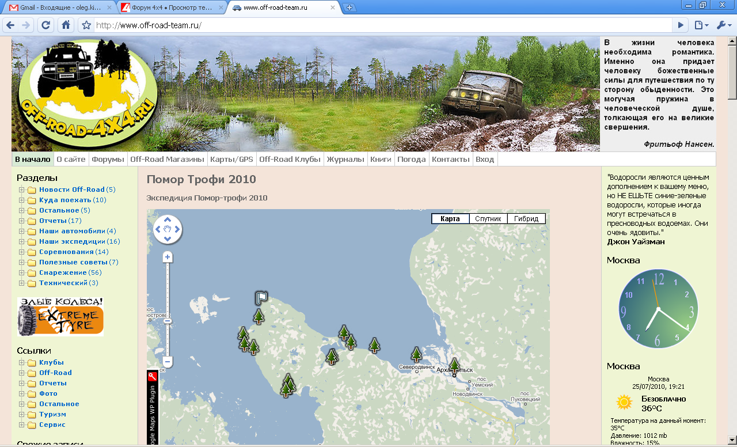Switch to the Gmail browser tab
The height and width of the screenshot is (447, 737).
(58, 7)
